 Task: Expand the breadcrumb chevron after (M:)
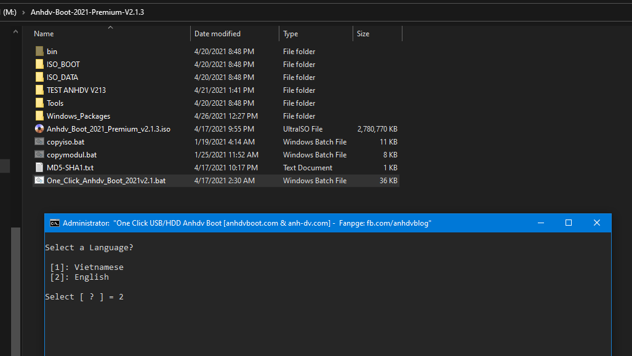point(23,12)
